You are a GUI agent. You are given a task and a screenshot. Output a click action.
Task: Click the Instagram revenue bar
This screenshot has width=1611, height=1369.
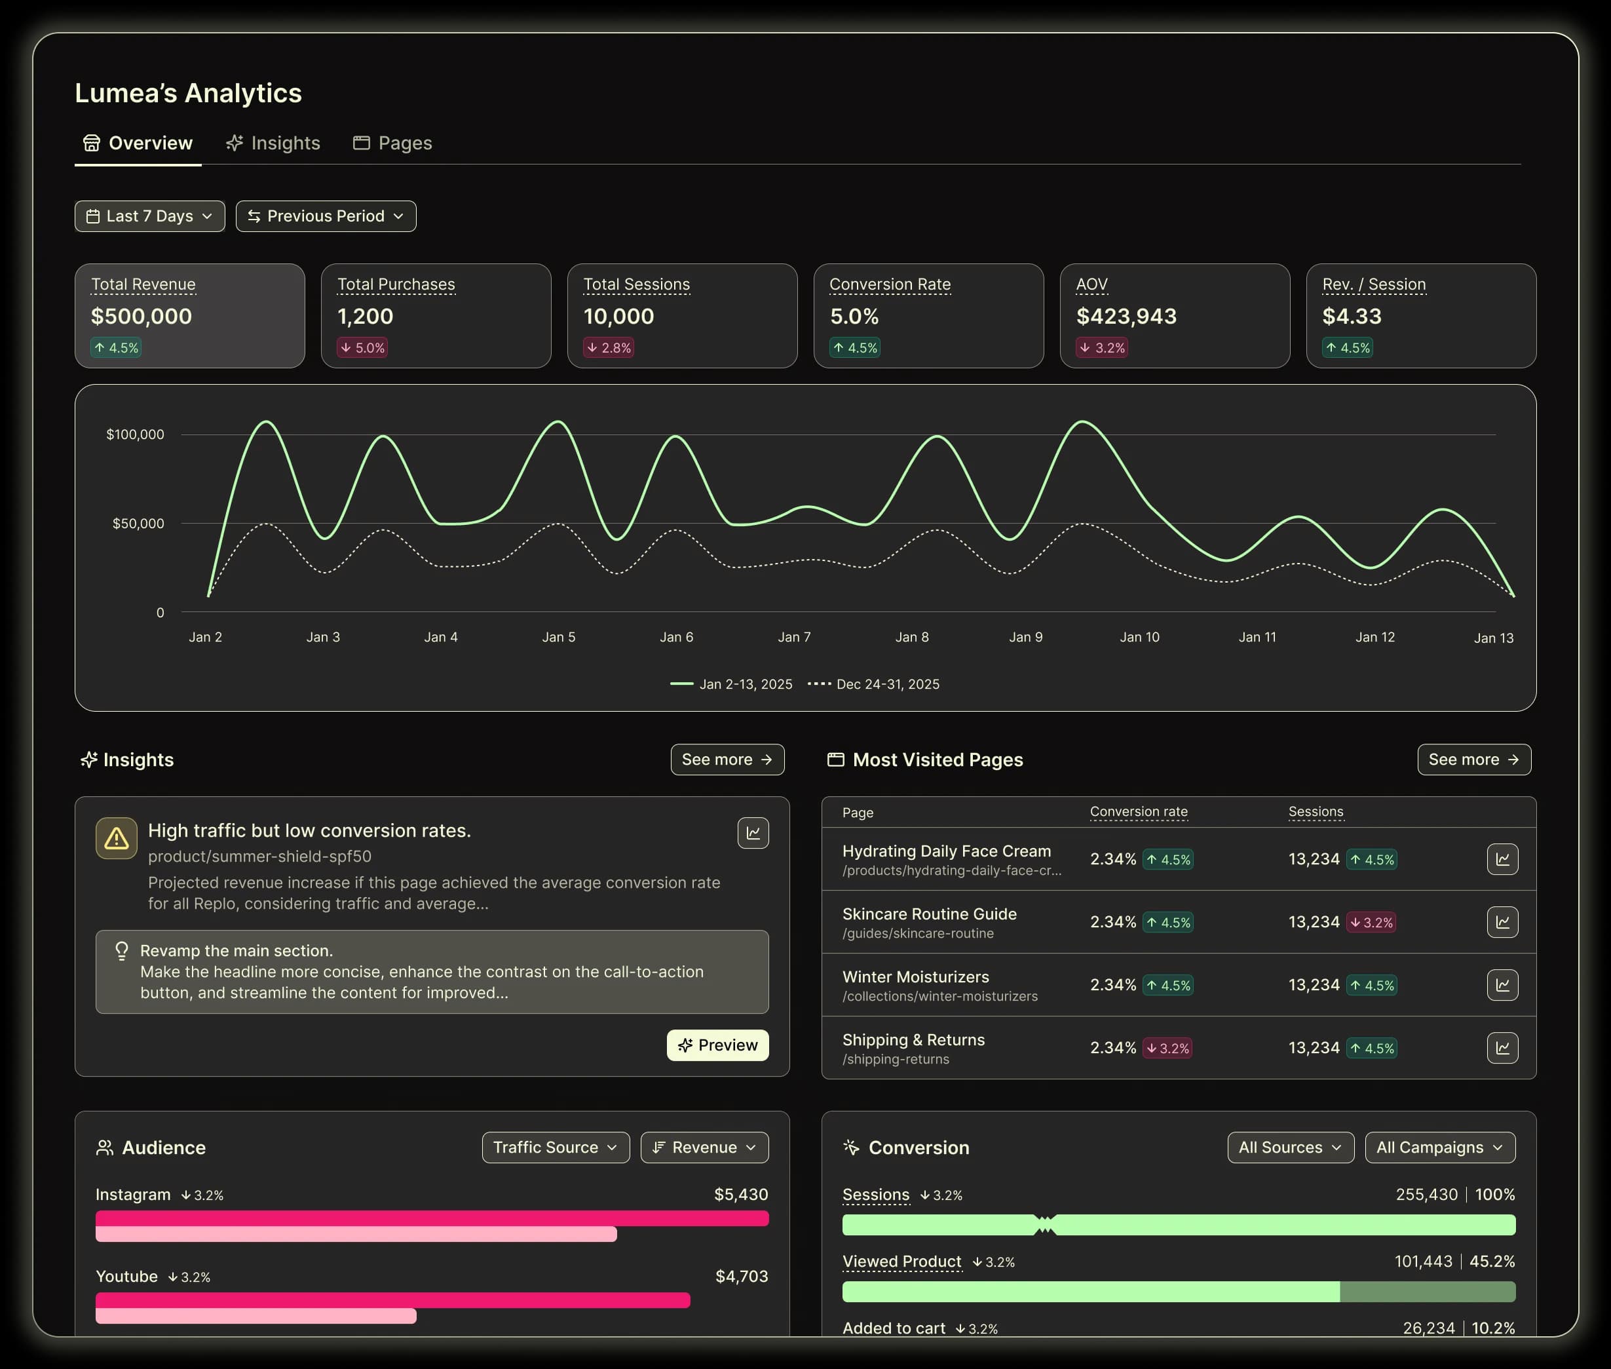[432, 1219]
